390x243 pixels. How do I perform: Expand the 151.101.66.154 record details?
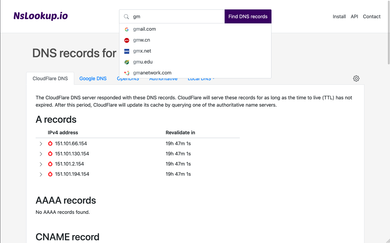pos(41,143)
